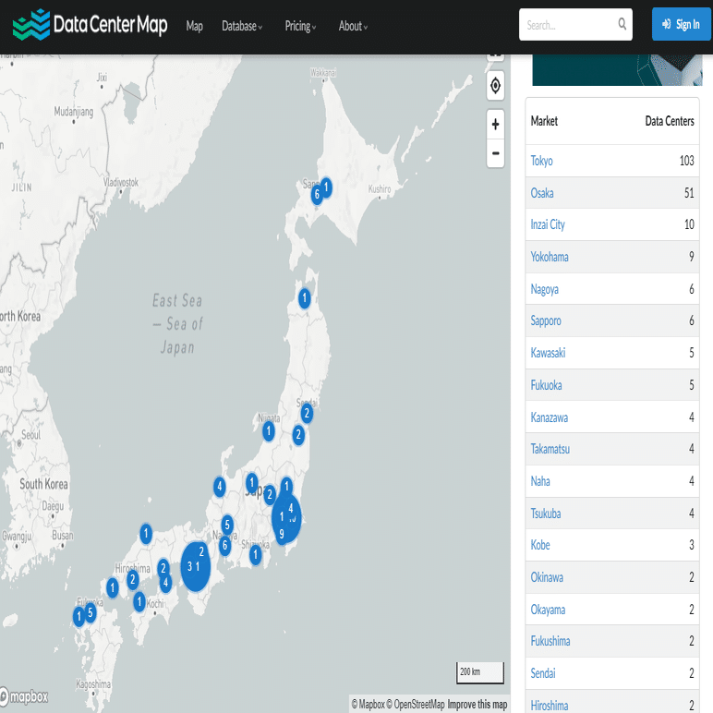Open the Yokohama market link
The height and width of the screenshot is (713, 713).
pyautogui.click(x=550, y=257)
